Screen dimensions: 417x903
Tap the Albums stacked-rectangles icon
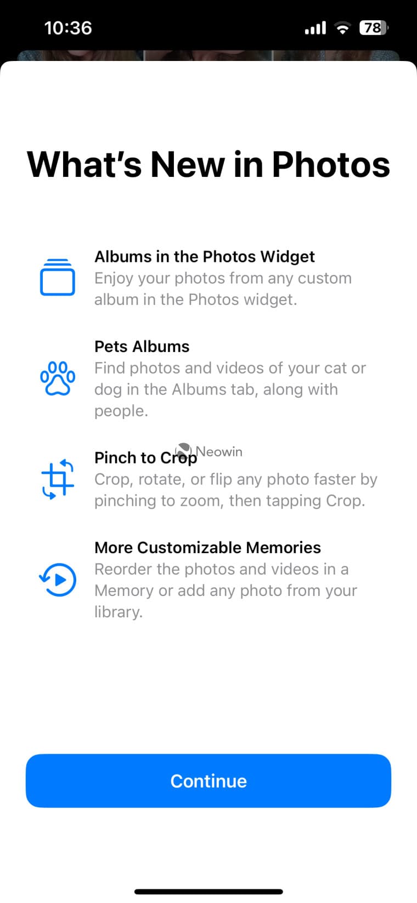click(58, 277)
